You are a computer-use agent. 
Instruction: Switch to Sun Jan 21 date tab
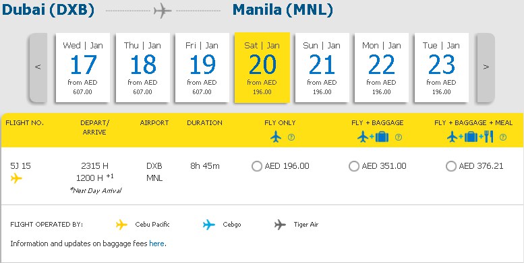tap(322, 68)
